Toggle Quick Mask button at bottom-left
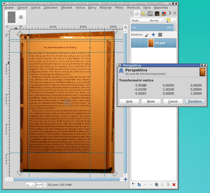The height and width of the screenshot is (193, 210). click(x=7, y=179)
